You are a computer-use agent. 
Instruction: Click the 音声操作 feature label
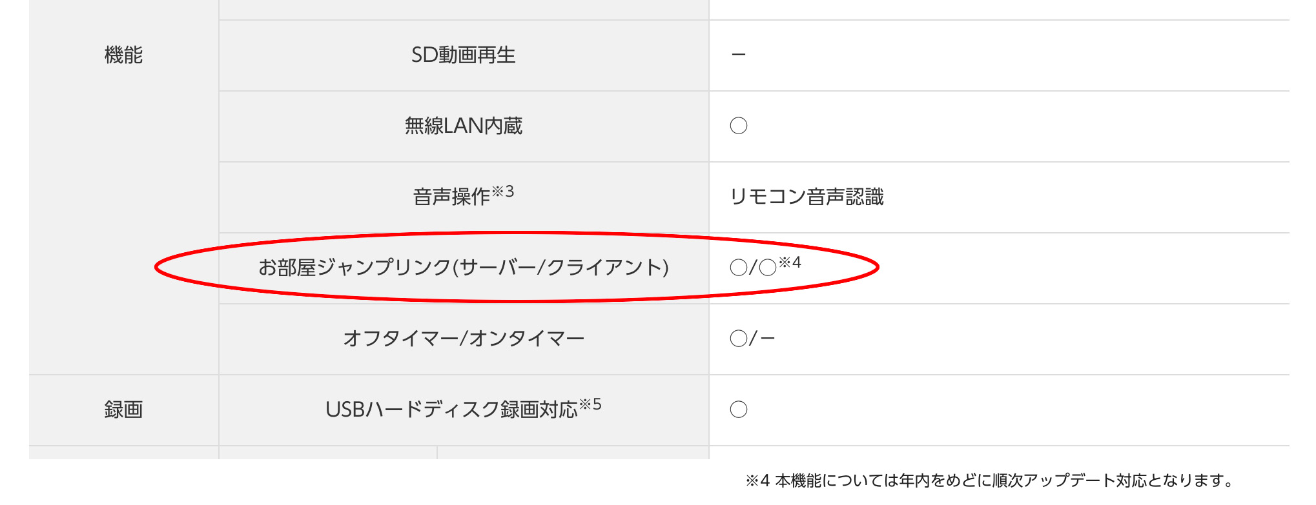pyautogui.click(x=451, y=197)
